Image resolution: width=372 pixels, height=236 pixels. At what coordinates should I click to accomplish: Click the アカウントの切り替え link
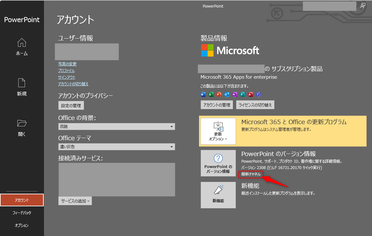(x=73, y=84)
